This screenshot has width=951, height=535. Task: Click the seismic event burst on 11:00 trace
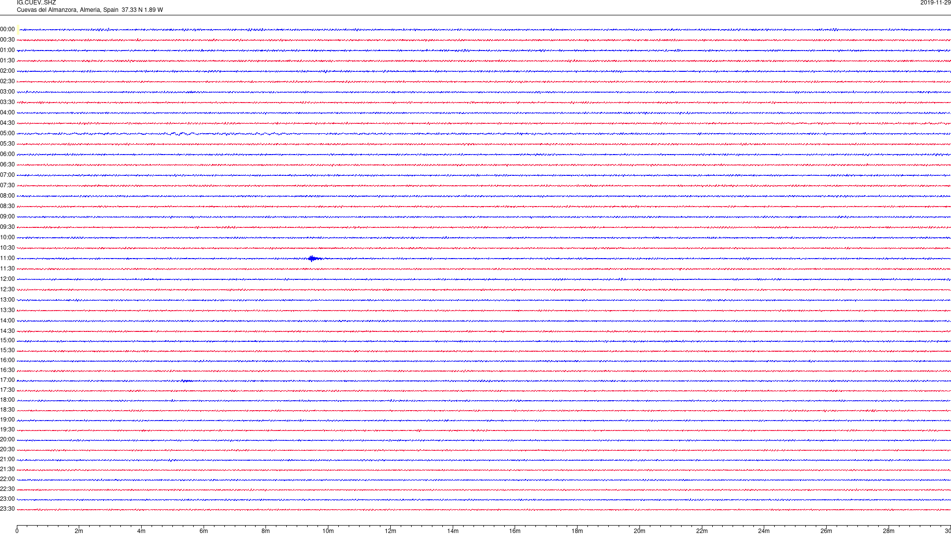click(x=314, y=259)
